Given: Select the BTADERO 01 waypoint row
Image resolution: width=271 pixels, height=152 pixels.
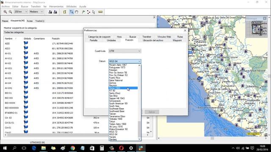Looking at the screenshot, I should pyautogui.click(x=43, y=113).
